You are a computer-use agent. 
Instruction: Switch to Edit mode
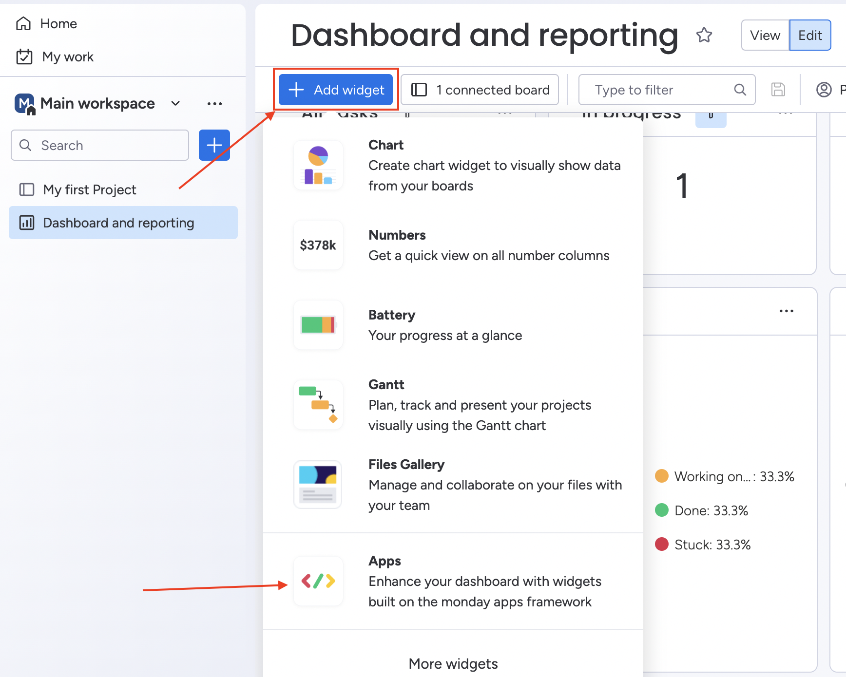tap(809, 35)
